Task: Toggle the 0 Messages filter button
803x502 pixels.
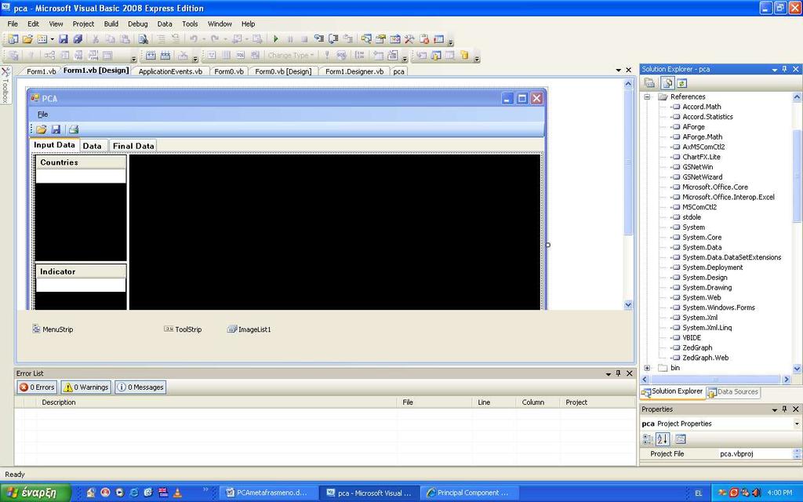Action: pos(140,387)
